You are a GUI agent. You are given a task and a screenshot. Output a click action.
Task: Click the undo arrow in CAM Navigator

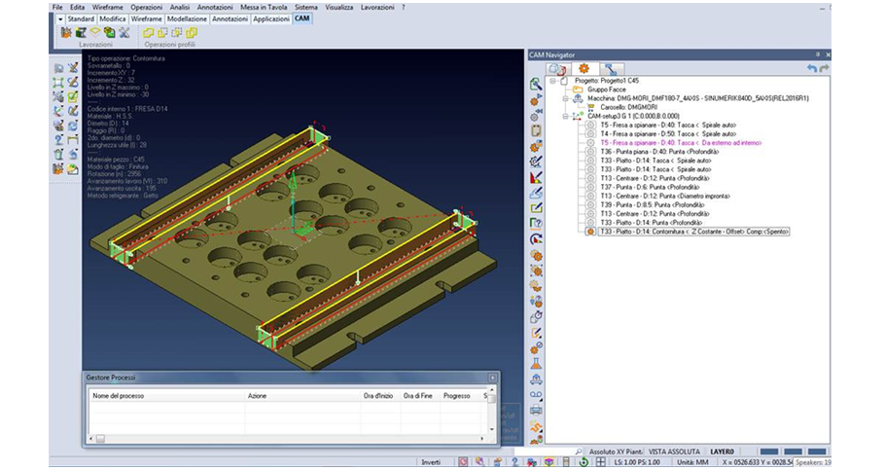812,68
